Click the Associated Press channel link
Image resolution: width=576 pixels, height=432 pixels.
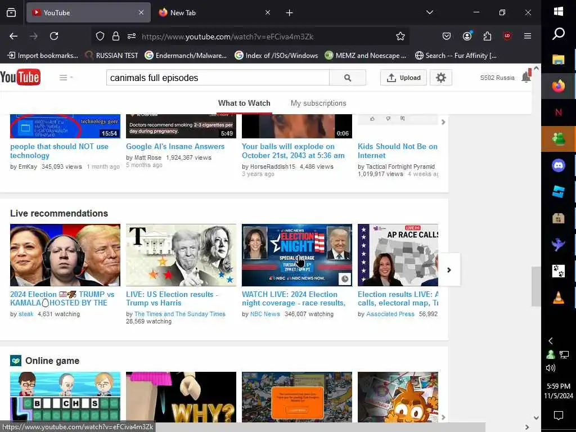click(x=390, y=314)
